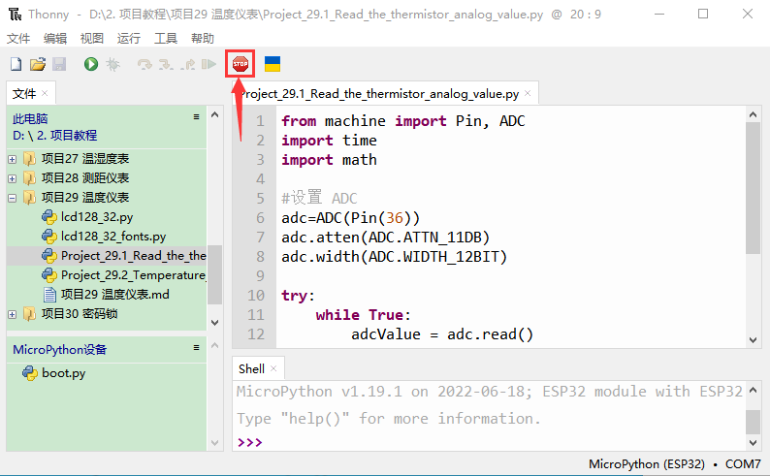Open the 工具 menu
The image size is (770, 476).
(x=166, y=39)
